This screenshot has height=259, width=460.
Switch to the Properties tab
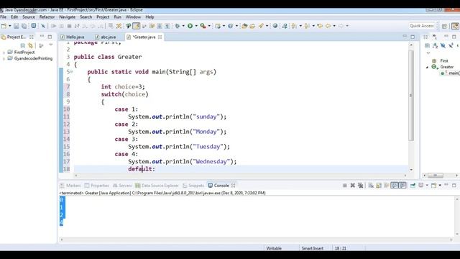(x=97, y=186)
